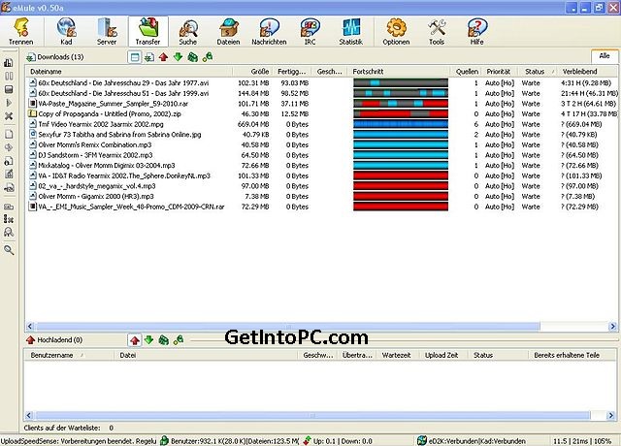Click the eD2K:Verbunden connection status
This screenshot has height=446, width=621.
point(473,441)
